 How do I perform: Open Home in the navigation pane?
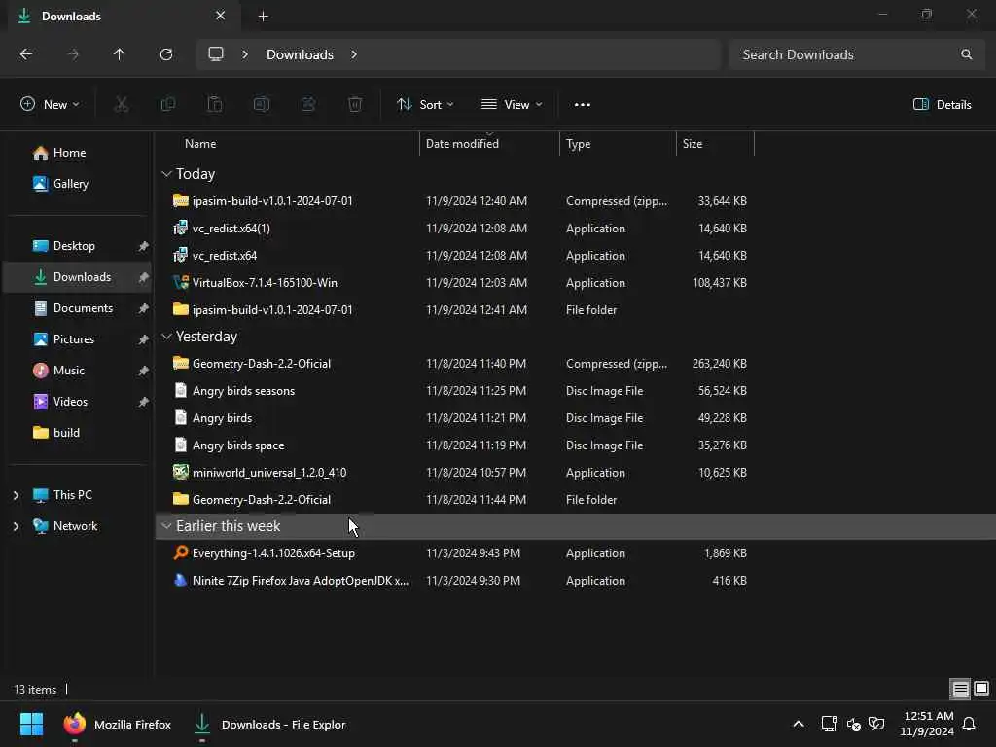point(60,153)
